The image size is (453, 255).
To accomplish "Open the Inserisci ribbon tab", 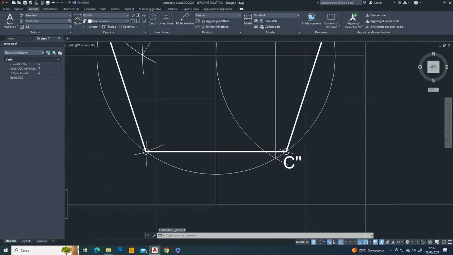I will 19,9.
